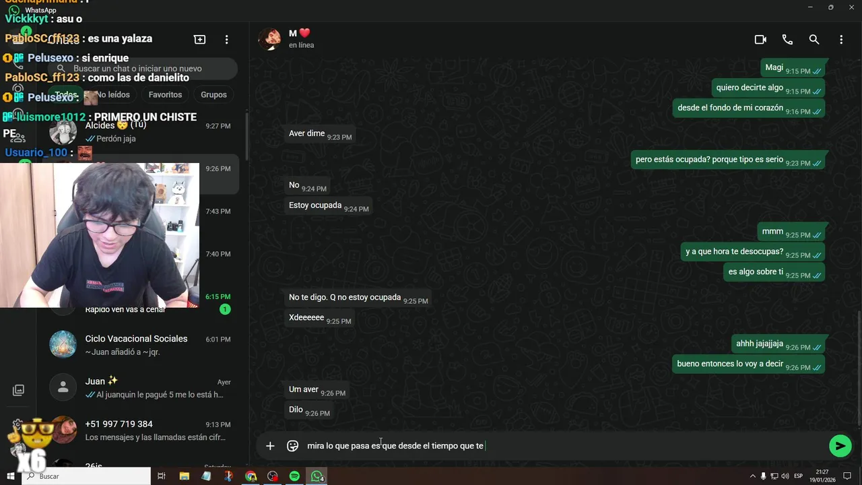Open the chat header three-dot menu

[x=841, y=40]
